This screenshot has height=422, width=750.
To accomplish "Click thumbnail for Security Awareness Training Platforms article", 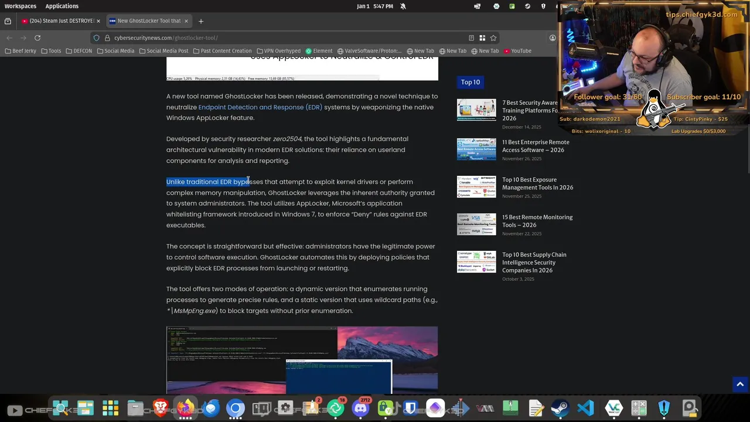I will click(476, 110).
